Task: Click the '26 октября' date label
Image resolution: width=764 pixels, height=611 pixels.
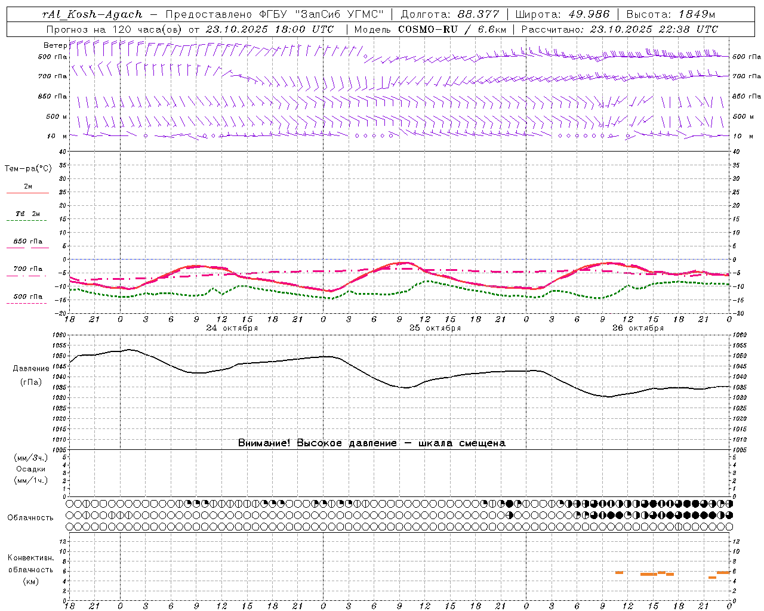Action: (638, 328)
